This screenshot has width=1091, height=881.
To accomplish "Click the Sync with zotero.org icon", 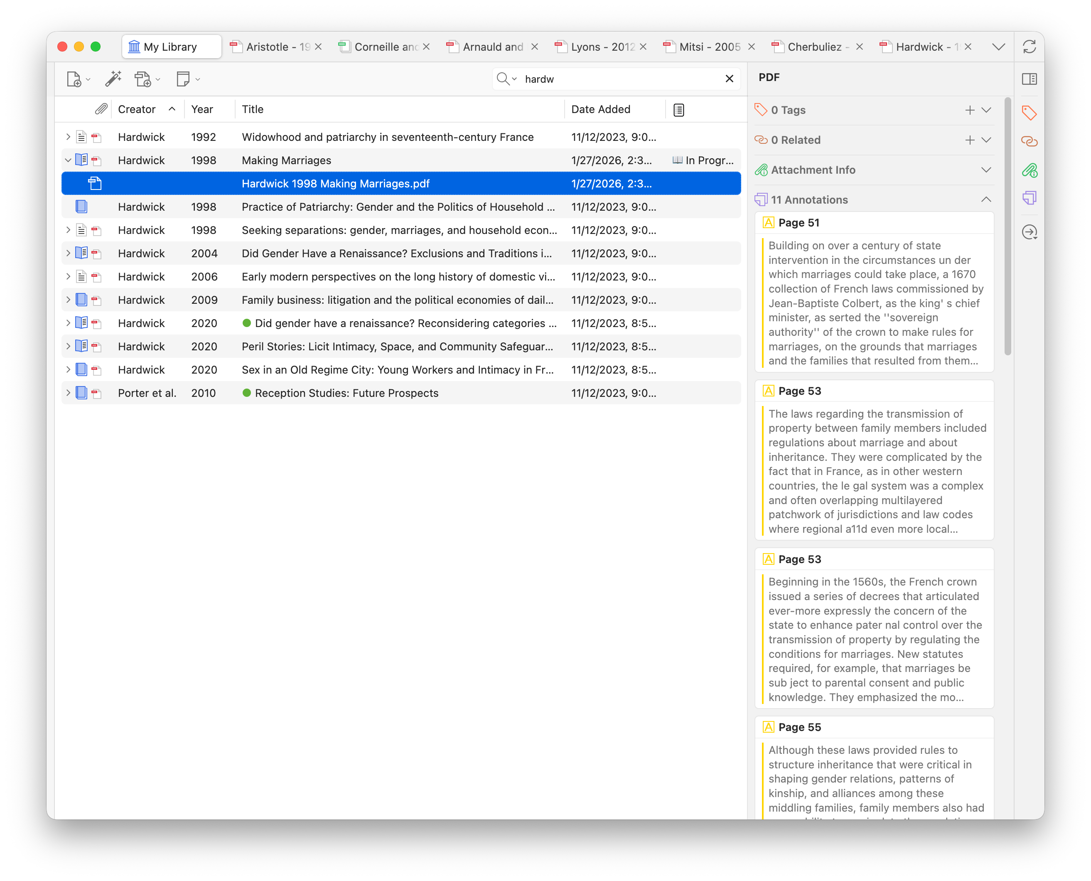I will coord(1029,47).
